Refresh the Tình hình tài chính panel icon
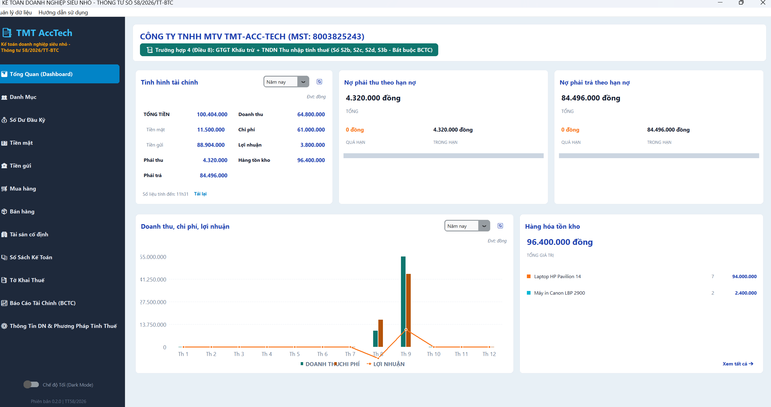This screenshot has height=407, width=771. pyautogui.click(x=319, y=82)
